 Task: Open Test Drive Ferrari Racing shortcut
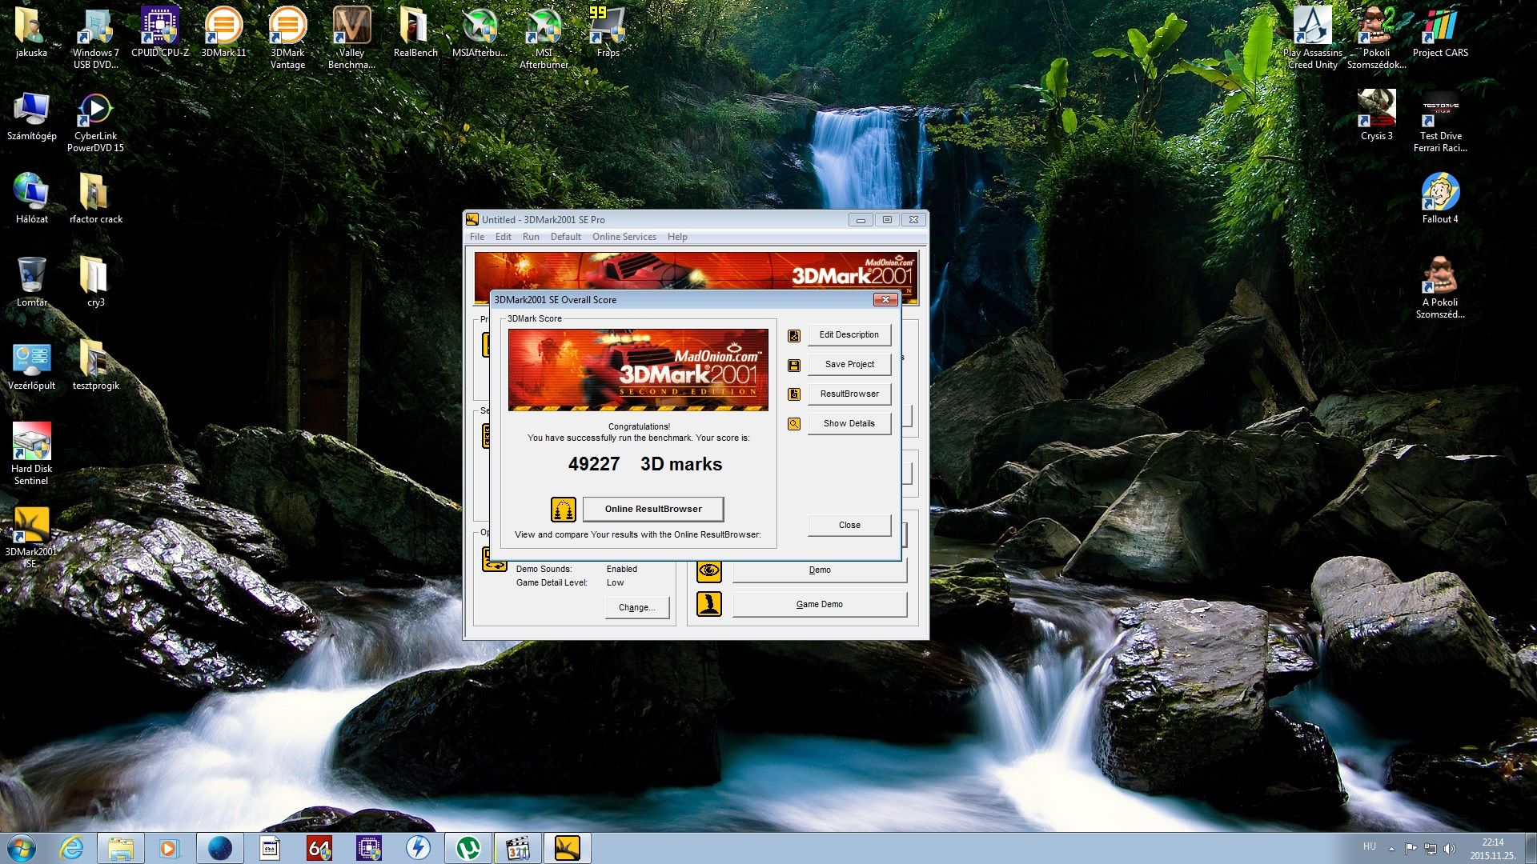[x=1440, y=122]
